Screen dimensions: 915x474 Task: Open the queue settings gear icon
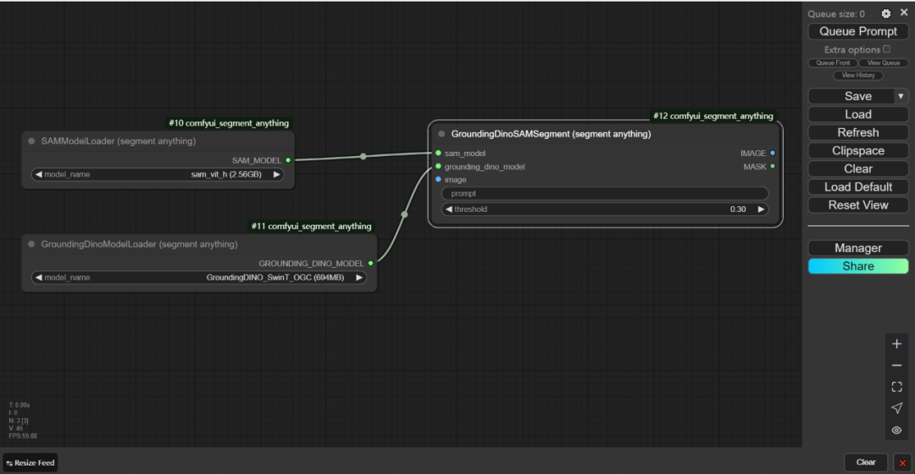coord(886,14)
